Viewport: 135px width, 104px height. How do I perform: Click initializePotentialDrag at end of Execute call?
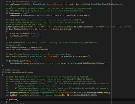tap(93, 63)
